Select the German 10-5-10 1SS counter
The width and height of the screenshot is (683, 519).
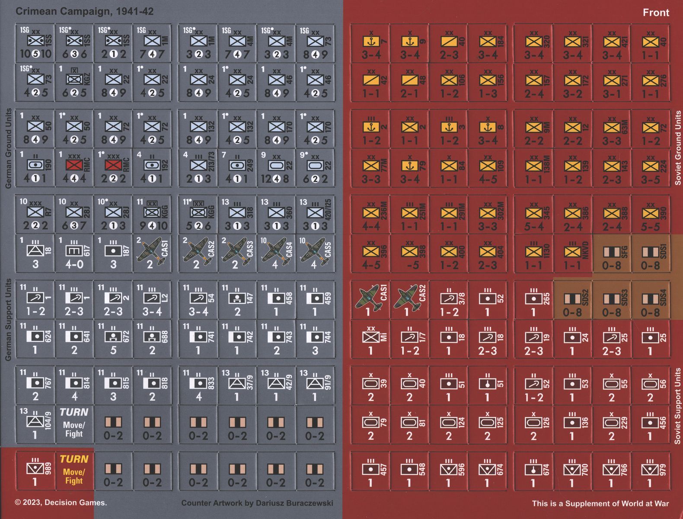pos(35,43)
